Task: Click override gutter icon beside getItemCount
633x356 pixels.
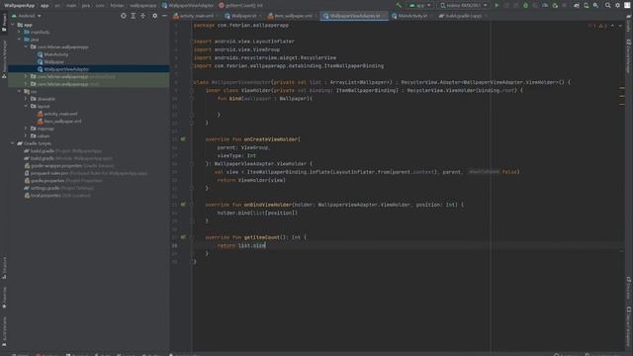Action: pyautogui.click(x=183, y=237)
